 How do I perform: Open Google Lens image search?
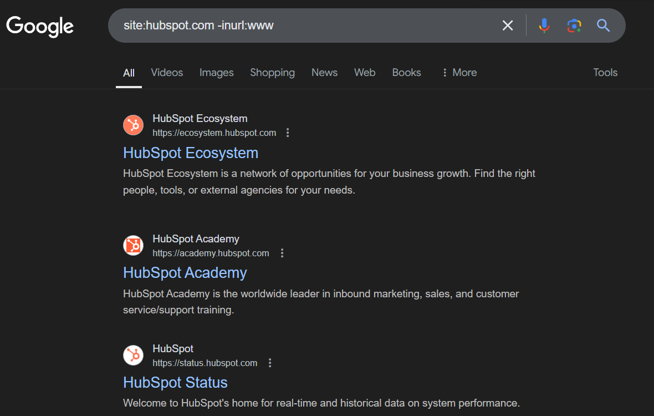574,26
